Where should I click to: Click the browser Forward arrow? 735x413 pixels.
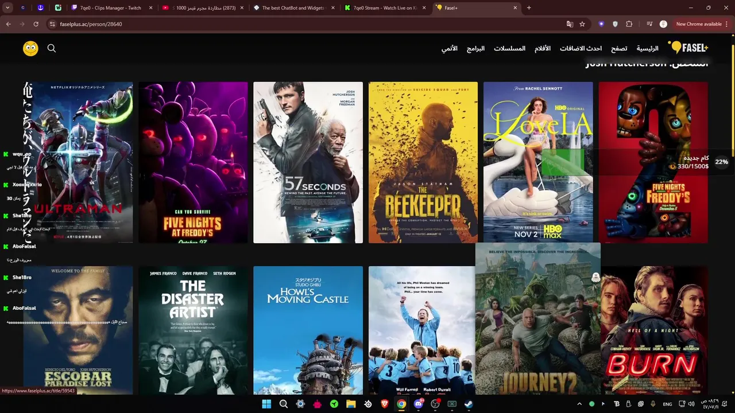tap(22, 24)
